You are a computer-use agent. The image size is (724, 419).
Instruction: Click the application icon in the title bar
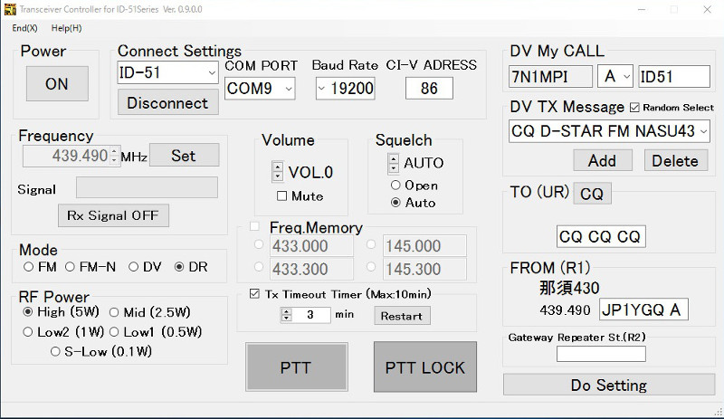pos(10,9)
